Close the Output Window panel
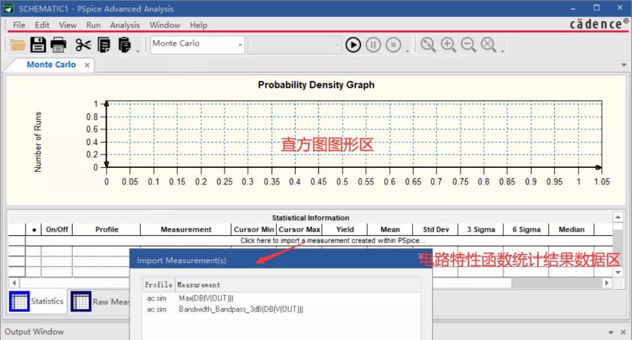Image resolution: width=632 pixels, height=340 pixels. (x=623, y=332)
